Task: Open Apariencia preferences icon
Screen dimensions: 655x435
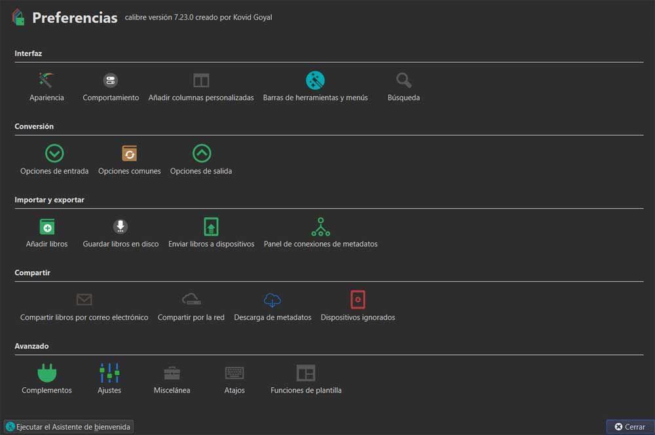Action: click(47, 81)
